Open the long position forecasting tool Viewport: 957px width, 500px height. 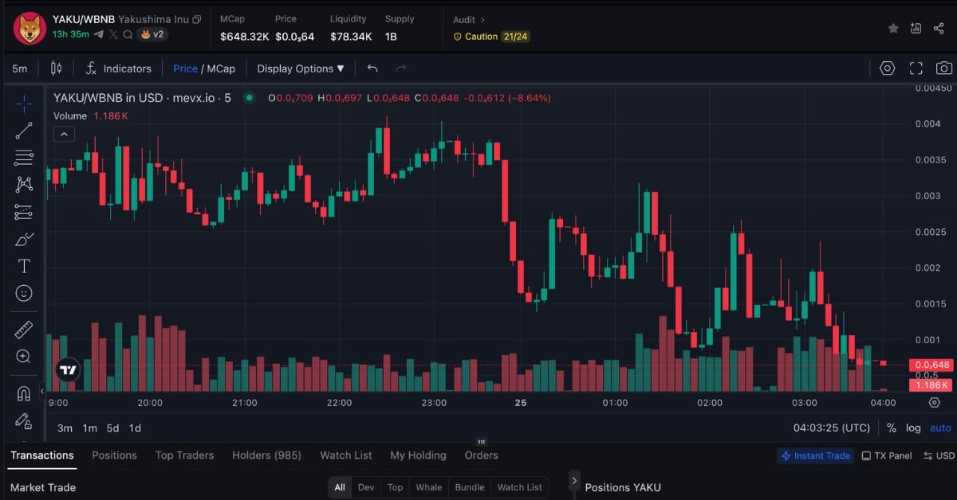24,212
